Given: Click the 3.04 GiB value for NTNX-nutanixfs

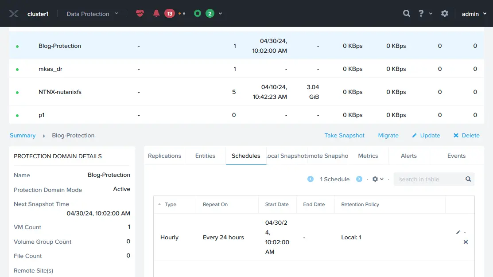Looking at the screenshot, I should coord(313,92).
